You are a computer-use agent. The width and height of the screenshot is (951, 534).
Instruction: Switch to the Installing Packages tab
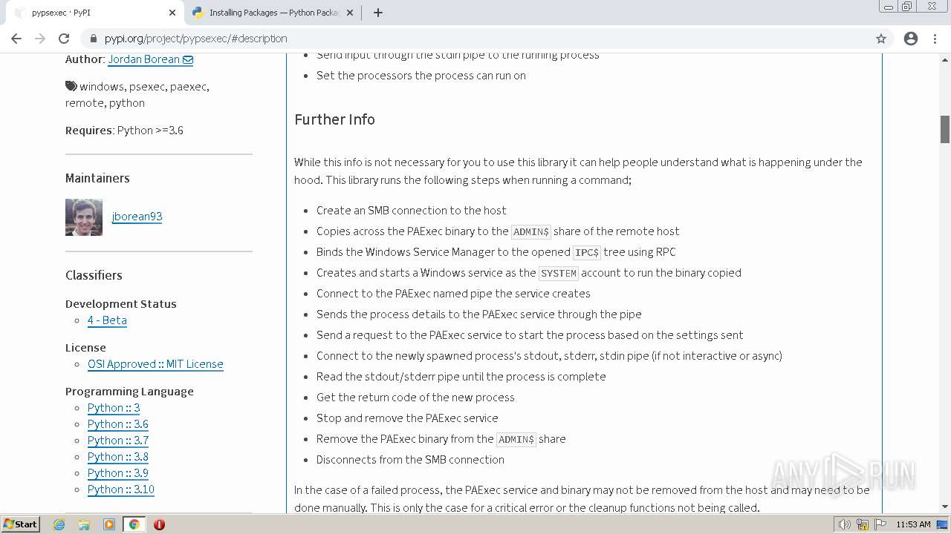(x=273, y=13)
